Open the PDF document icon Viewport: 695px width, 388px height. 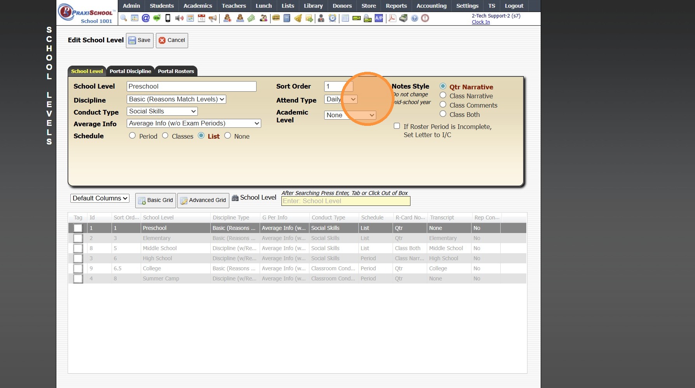(x=392, y=18)
